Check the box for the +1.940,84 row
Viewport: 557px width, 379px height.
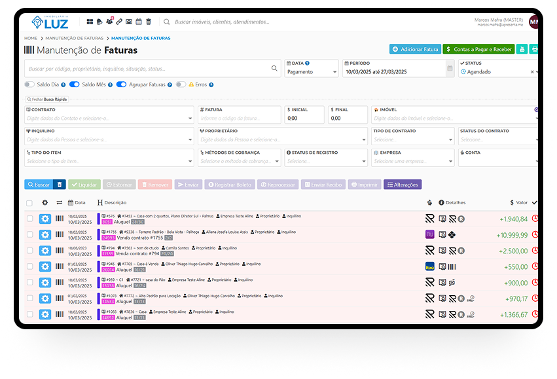tap(30, 219)
